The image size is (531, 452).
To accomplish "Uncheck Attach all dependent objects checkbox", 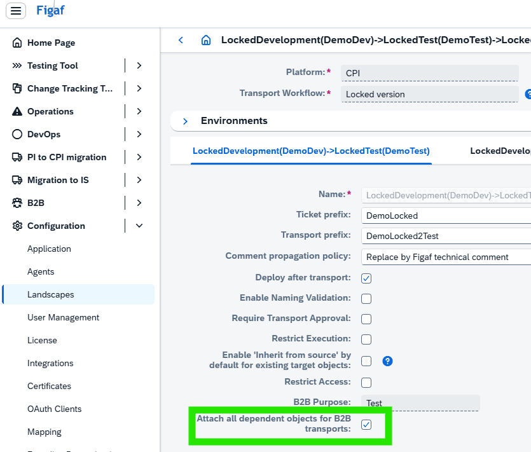I will (366, 425).
